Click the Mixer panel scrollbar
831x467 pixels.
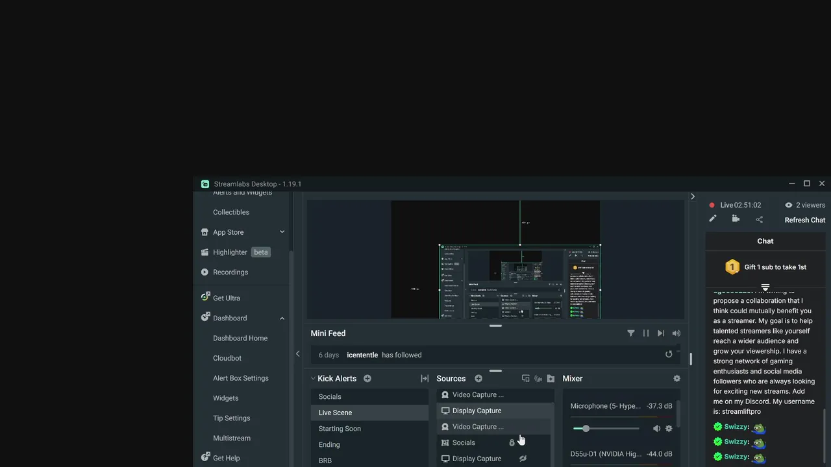678,414
